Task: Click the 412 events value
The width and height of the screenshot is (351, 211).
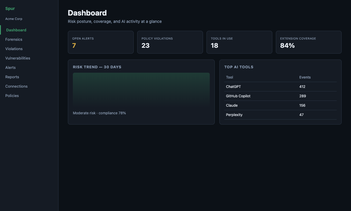Action: click(302, 87)
